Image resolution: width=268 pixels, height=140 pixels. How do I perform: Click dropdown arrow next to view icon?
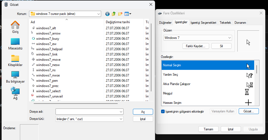(x=130, y=14)
